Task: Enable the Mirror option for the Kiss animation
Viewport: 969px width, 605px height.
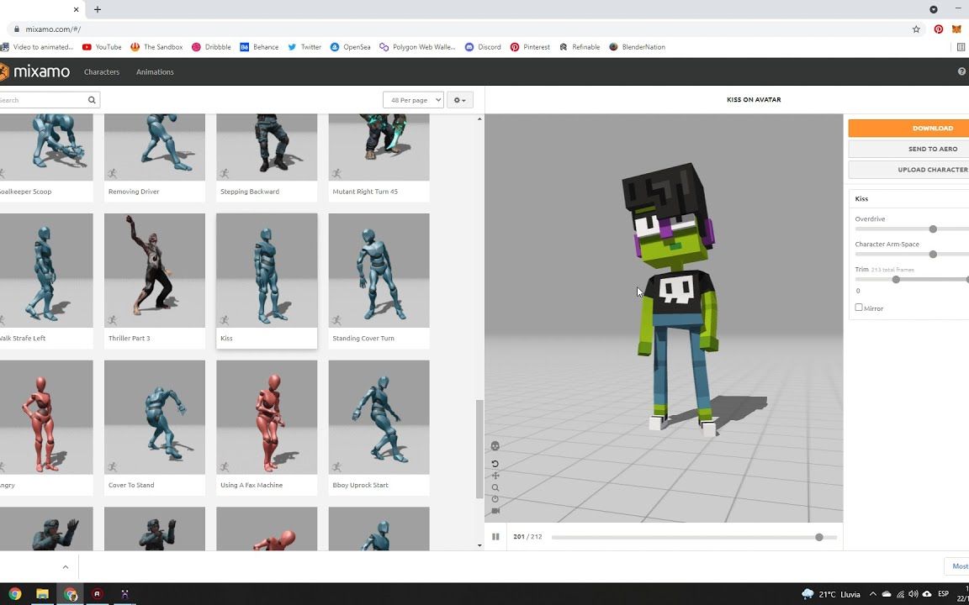Action: pyautogui.click(x=859, y=308)
